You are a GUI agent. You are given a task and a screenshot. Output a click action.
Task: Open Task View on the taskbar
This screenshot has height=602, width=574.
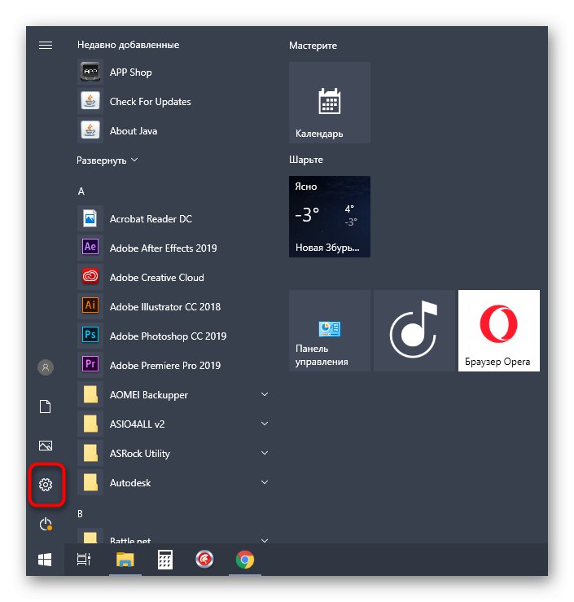click(x=84, y=560)
